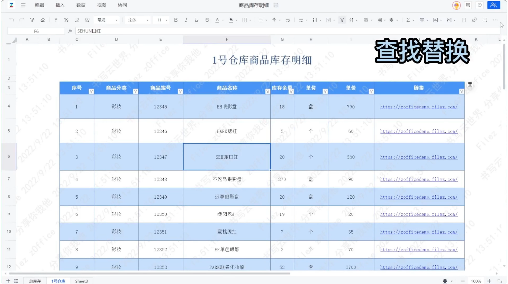Toggle italic formatting

pos(186,20)
